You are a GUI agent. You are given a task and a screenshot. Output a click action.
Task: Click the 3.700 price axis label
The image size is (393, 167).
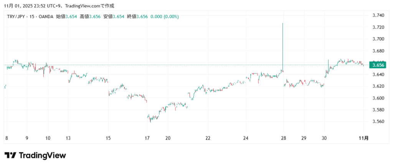[x=378, y=39]
